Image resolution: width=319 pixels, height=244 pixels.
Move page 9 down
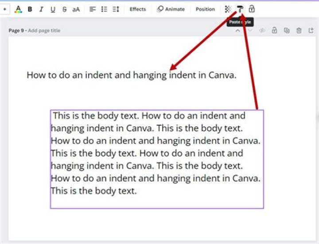250,31
